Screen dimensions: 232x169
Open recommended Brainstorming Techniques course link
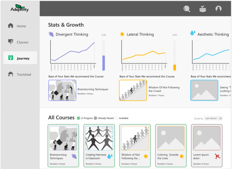click(93, 89)
